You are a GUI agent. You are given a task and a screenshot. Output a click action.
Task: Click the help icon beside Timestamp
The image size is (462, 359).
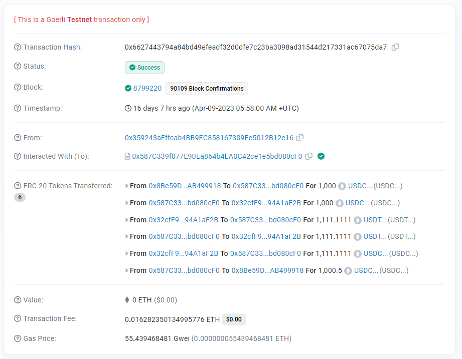click(x=18, y=108)
